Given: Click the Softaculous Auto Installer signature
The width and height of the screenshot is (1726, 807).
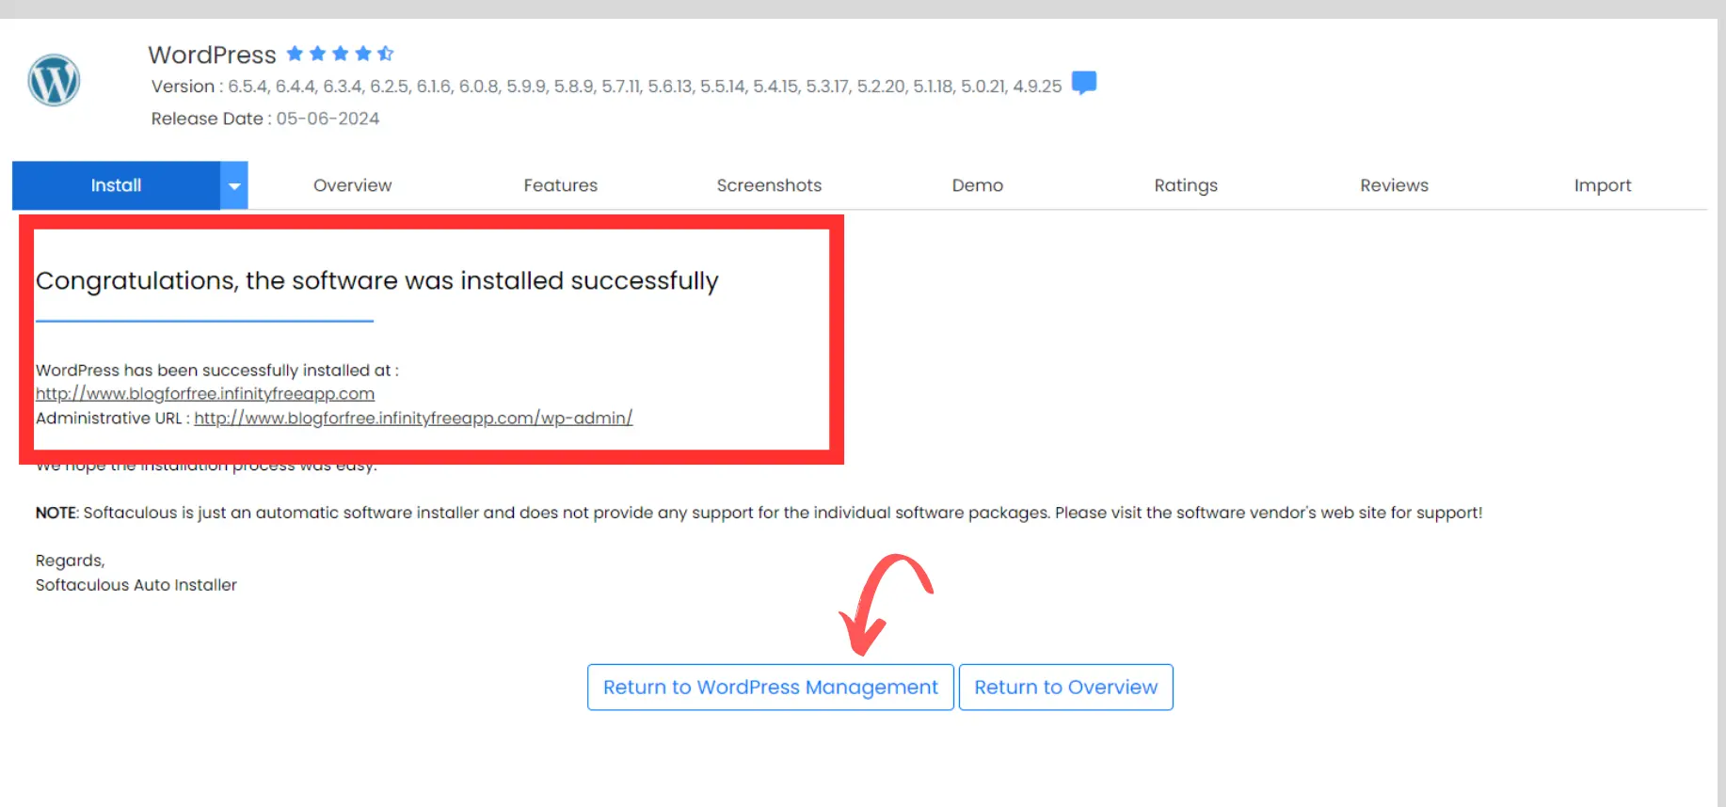Looking at the screenshot, I should (x=136, y=585).
